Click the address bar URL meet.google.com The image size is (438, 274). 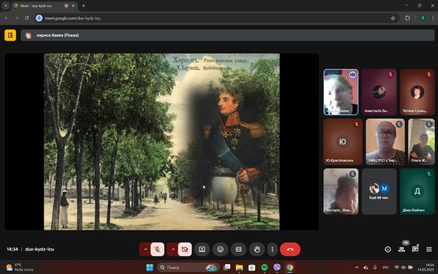pyautogui.click(x=72, y=18)
